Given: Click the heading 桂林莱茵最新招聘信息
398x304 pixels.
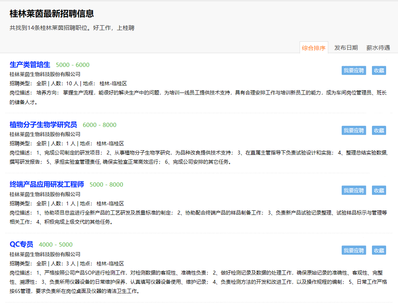Looking at the screenshot, I should click(52, 14).
